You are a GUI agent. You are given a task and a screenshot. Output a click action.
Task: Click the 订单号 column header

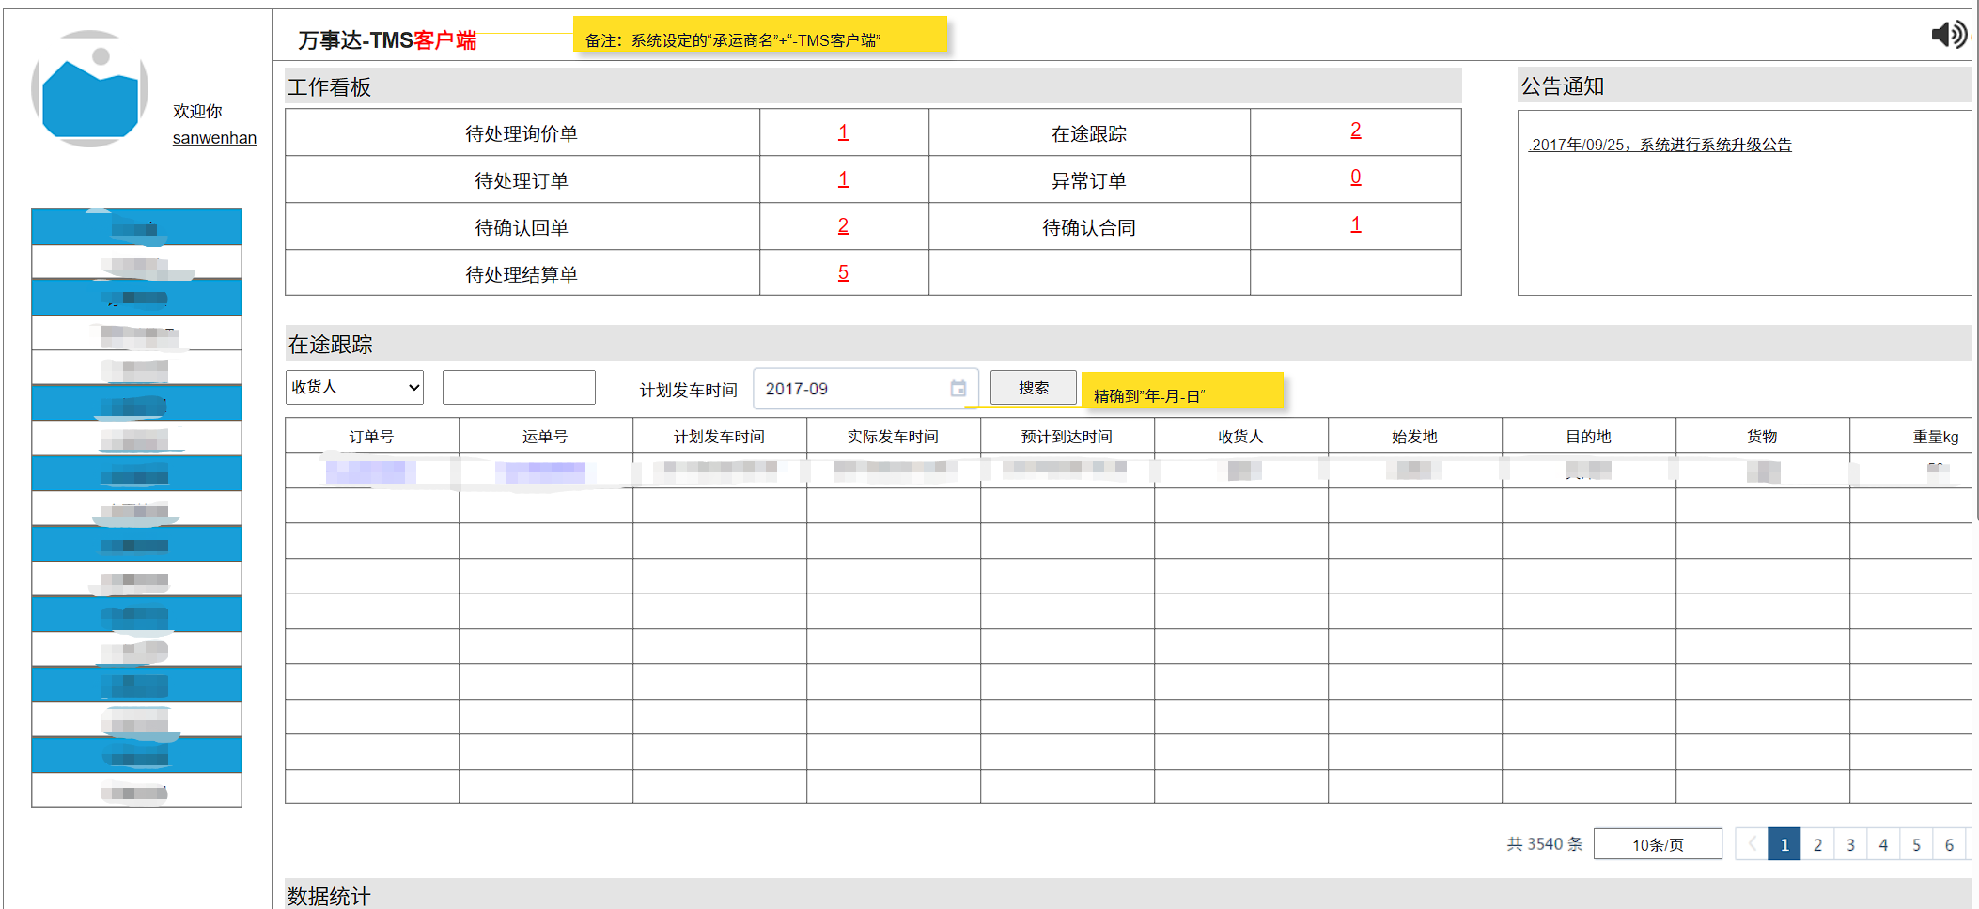tap(372, 437)
